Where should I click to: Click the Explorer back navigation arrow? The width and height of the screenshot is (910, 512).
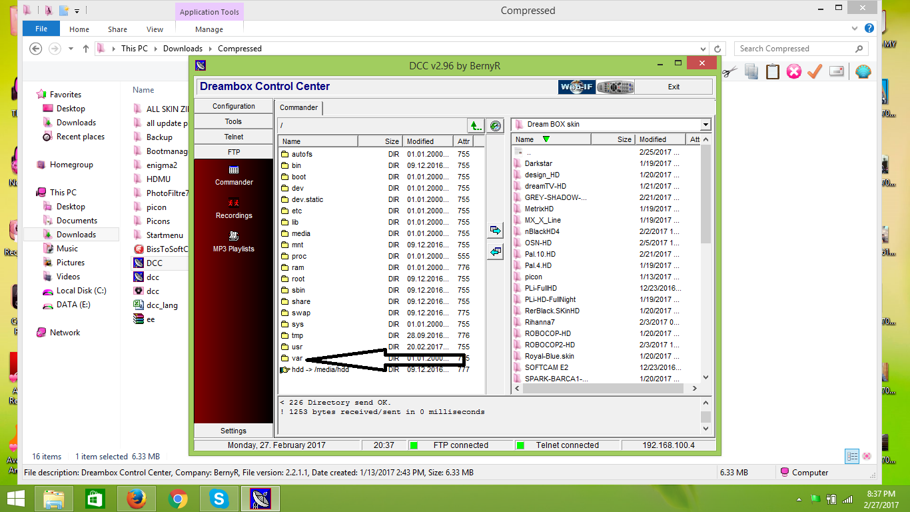(x=36, y=49)
